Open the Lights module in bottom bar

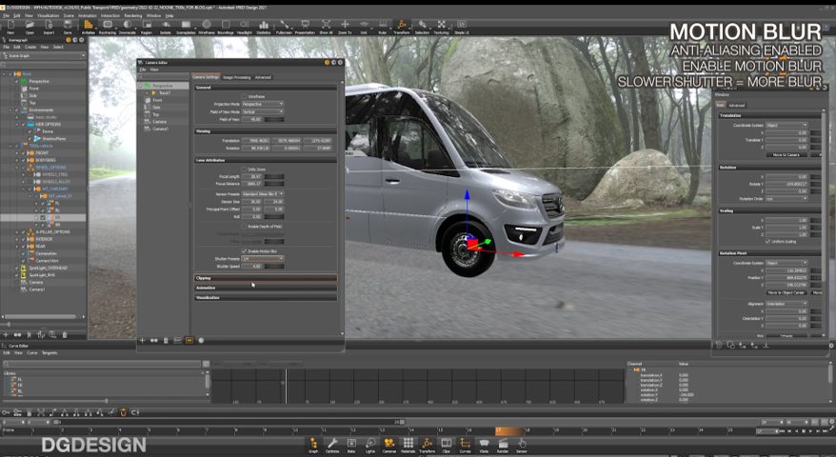click(369, 444)
